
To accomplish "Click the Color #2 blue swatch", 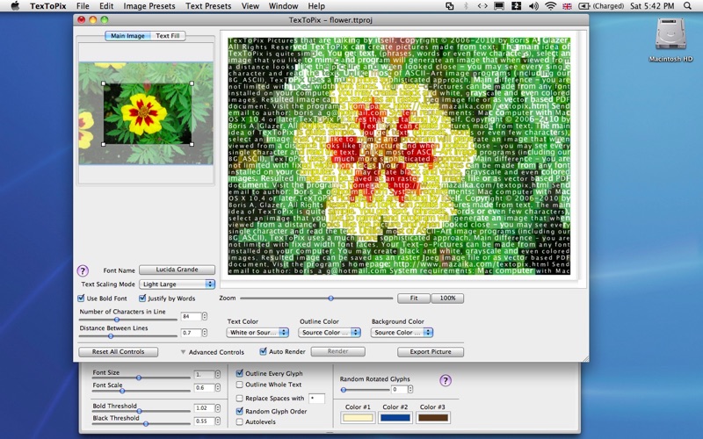I will point(395,418).
